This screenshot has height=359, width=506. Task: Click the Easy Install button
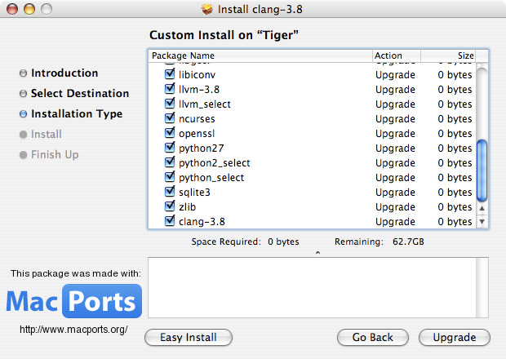click(189, 338)
